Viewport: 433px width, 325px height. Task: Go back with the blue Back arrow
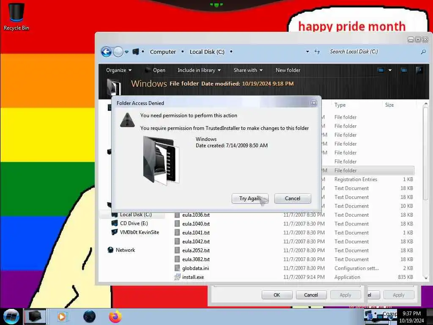point(106,52)
